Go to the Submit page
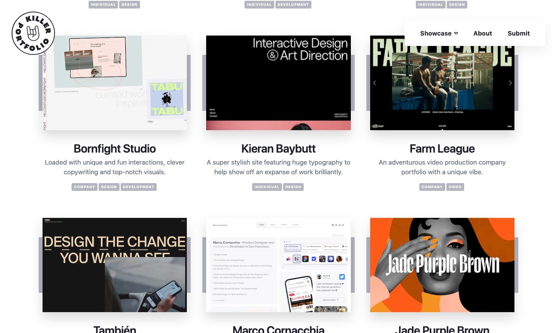The width and height of the screenshot is (557, 333). 519,33
